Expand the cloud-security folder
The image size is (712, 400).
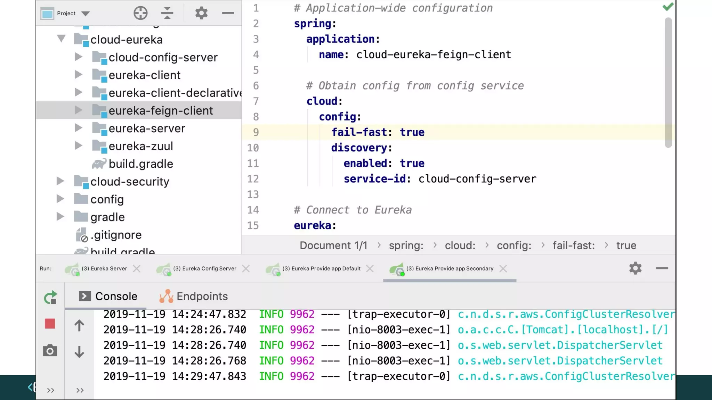[x=60, y=181]
